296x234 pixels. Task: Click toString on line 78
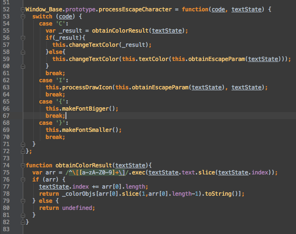click(x=218, y=194)
